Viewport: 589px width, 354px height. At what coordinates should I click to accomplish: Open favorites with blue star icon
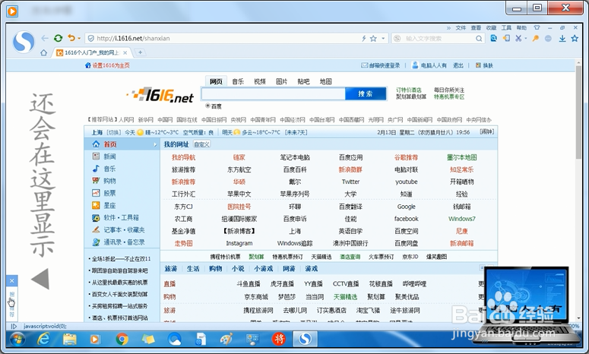point(575,38)
